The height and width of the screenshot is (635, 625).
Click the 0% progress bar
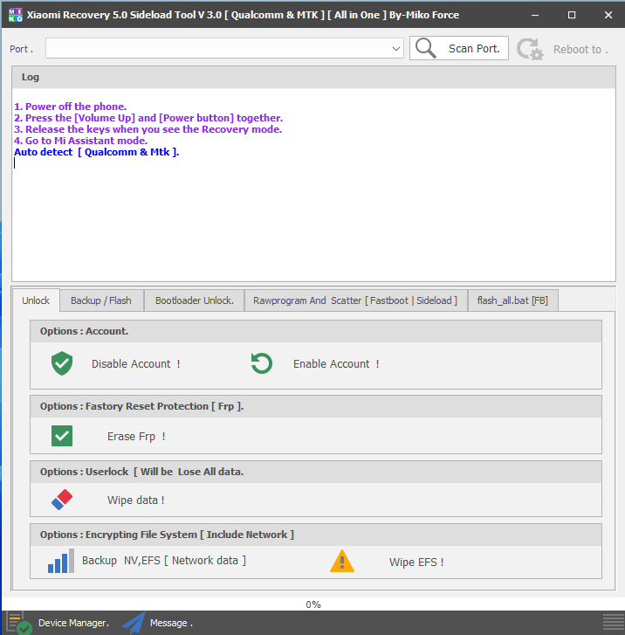coord(312,604)
